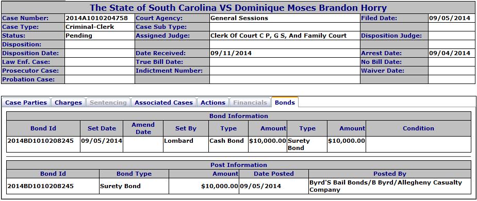Select bond 2014BD1010208245 in Post Information
Image resolution: width=477 pixels, height=201 pixels.
click(40, 186)
